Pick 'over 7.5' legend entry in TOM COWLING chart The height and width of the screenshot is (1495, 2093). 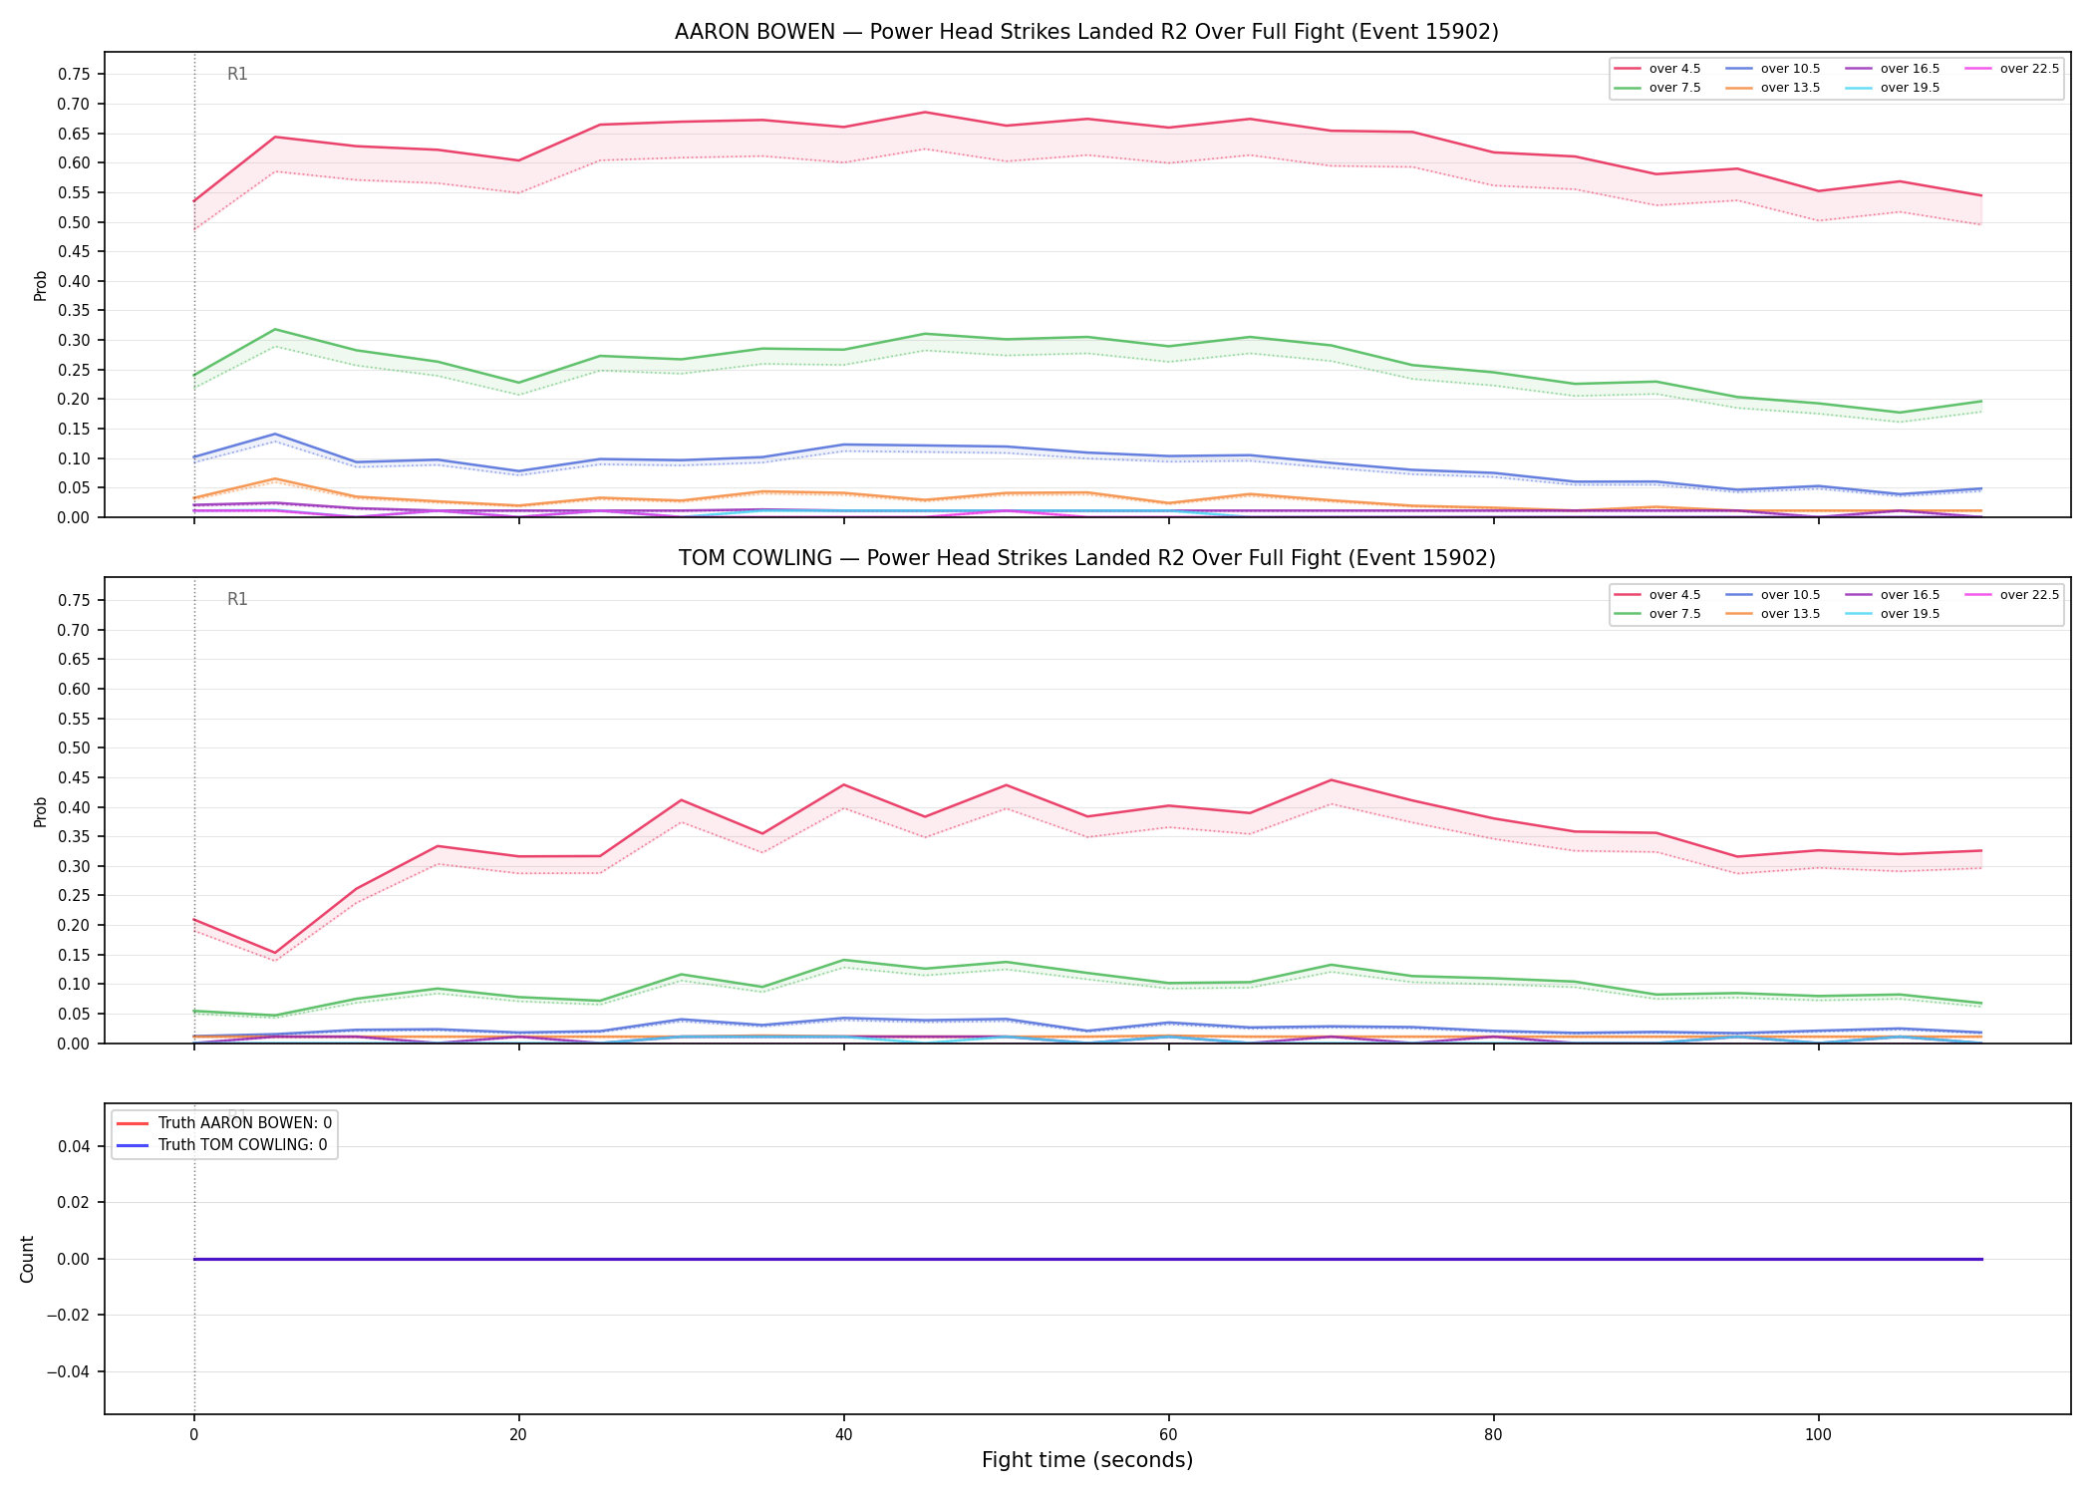1657,614
